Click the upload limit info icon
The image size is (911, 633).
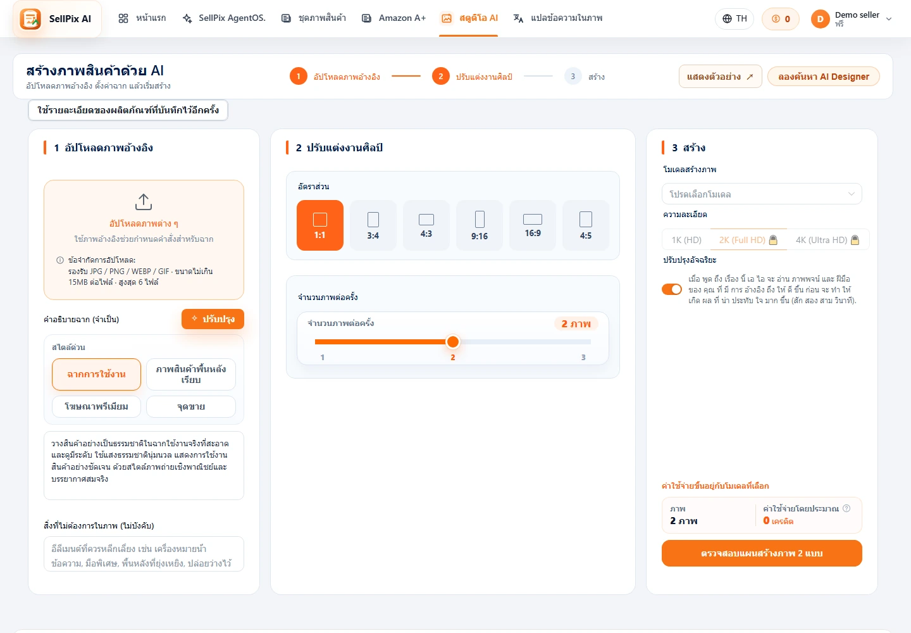coord(60,260)
